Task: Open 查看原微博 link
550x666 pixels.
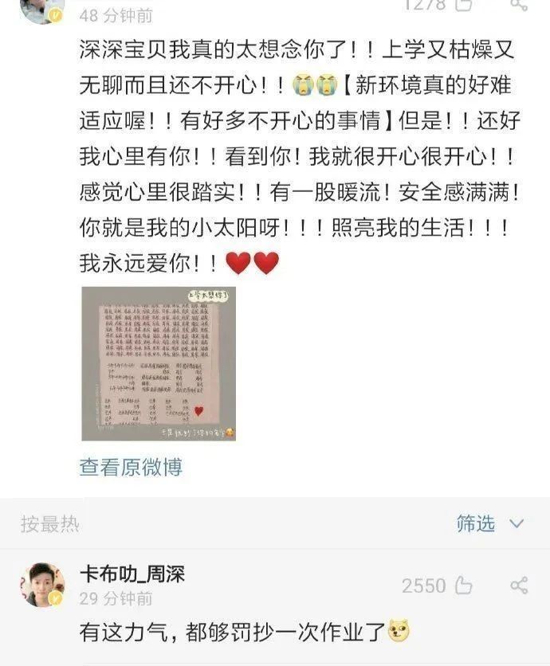Action: tap(131, 467)
